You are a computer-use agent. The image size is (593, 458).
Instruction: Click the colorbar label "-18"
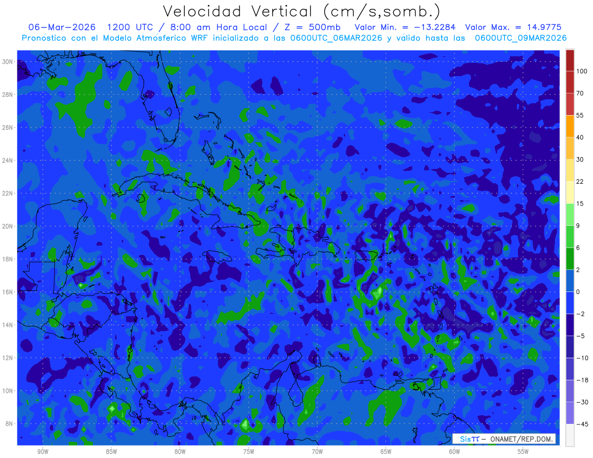point(582,380)
